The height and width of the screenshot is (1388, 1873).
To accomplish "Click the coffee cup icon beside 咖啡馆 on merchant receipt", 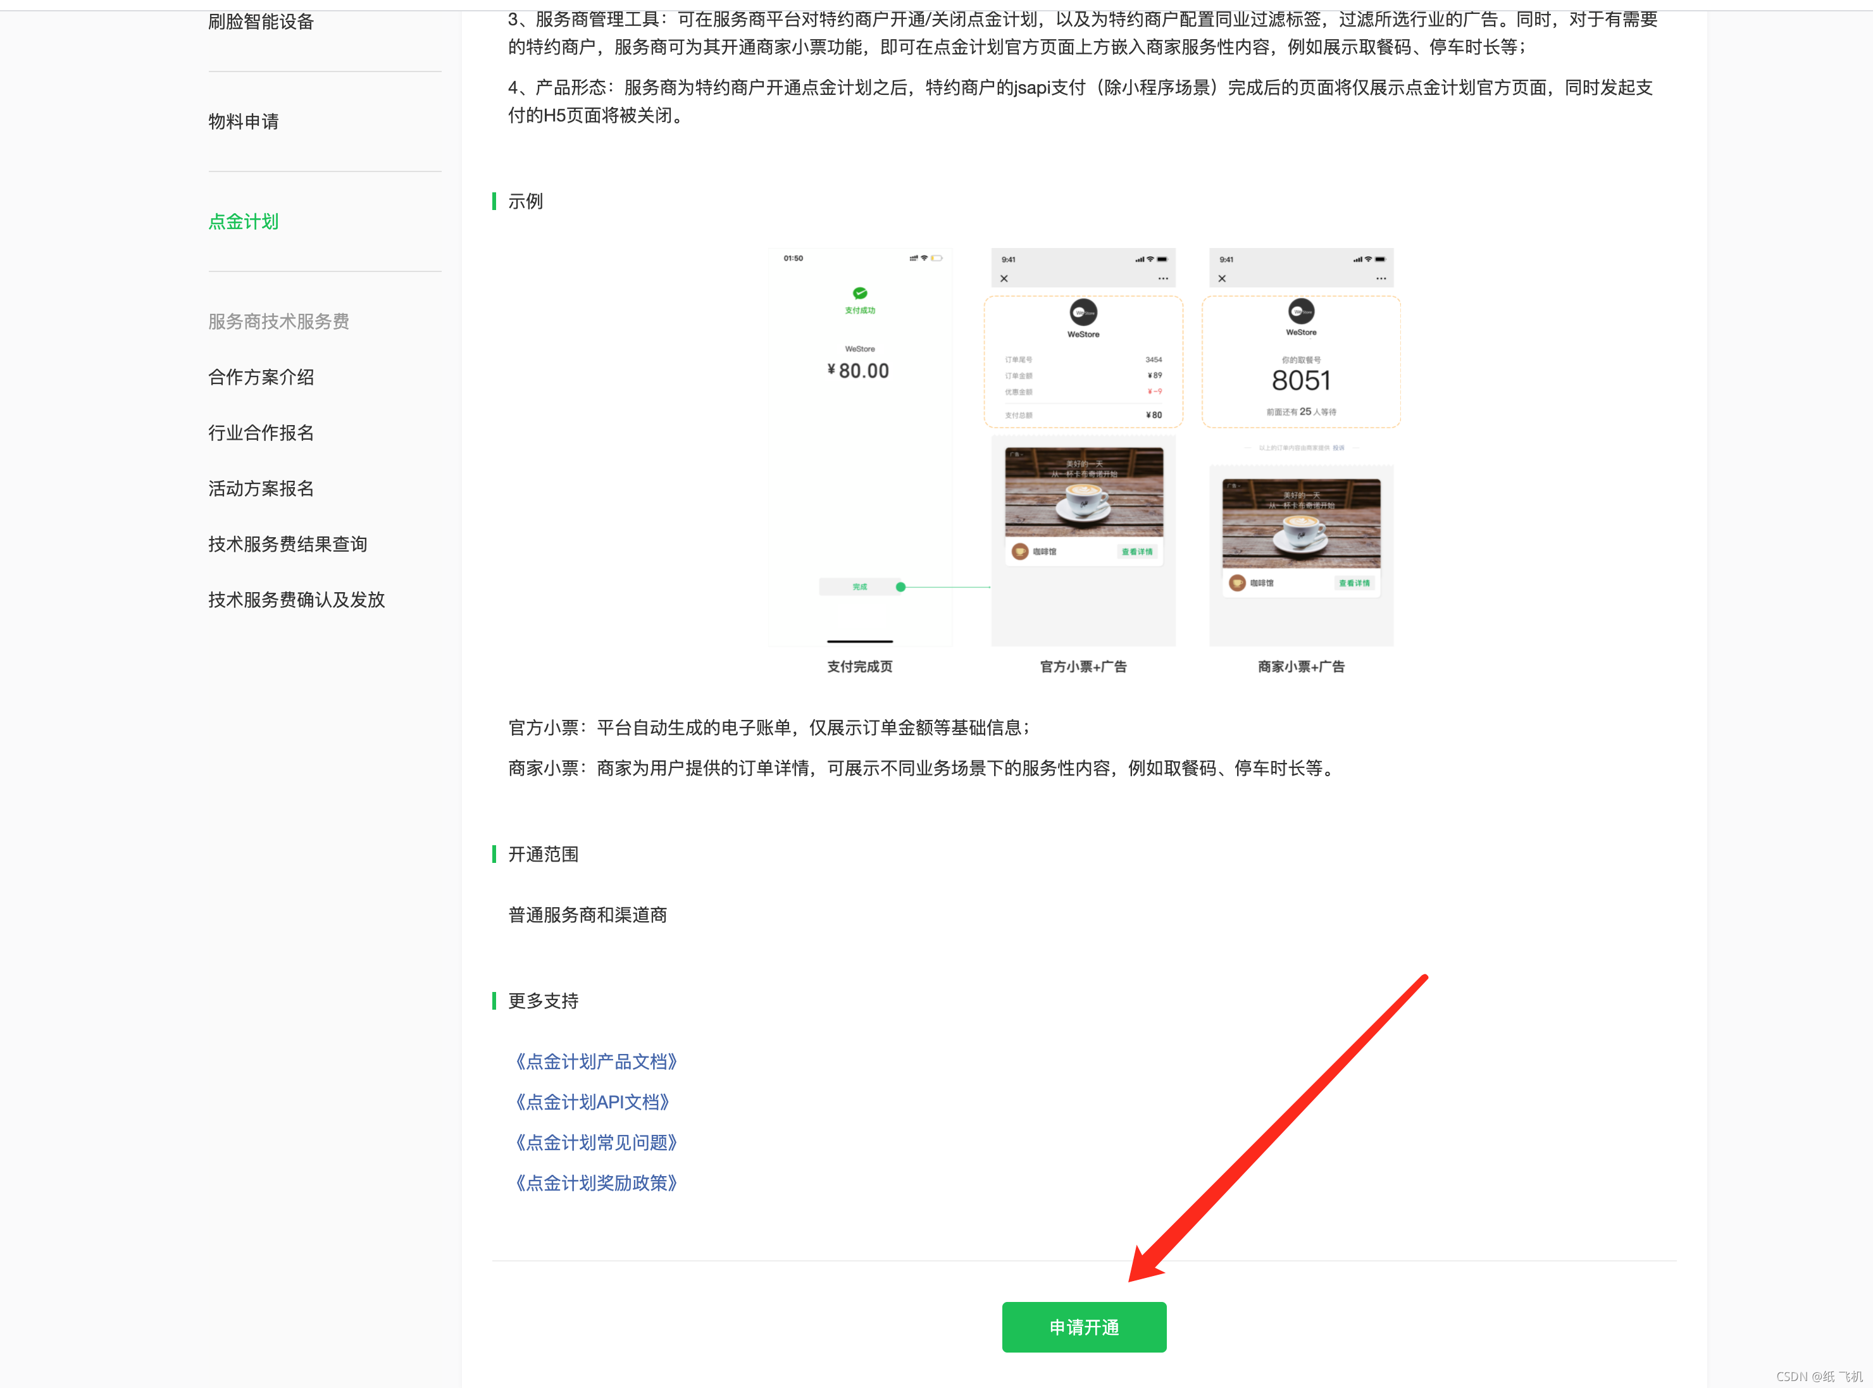I will coord(1237,585).
